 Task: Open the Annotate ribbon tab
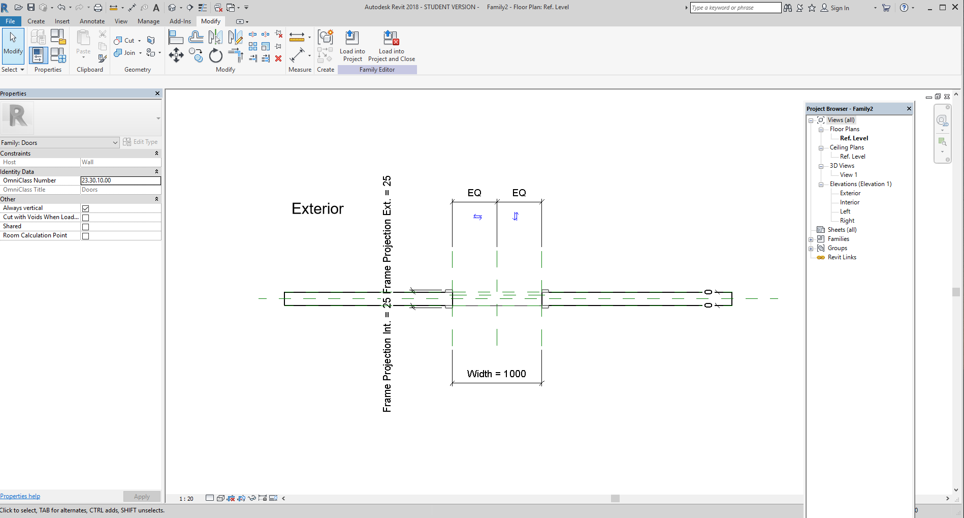pyautogui.click(x=92, y=21)
